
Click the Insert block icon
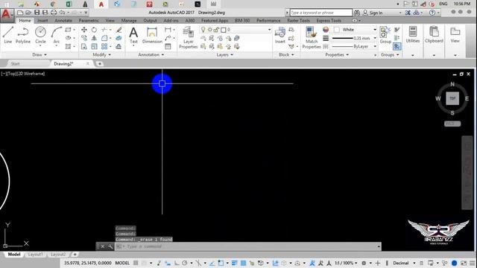click(x=280, y=35)
